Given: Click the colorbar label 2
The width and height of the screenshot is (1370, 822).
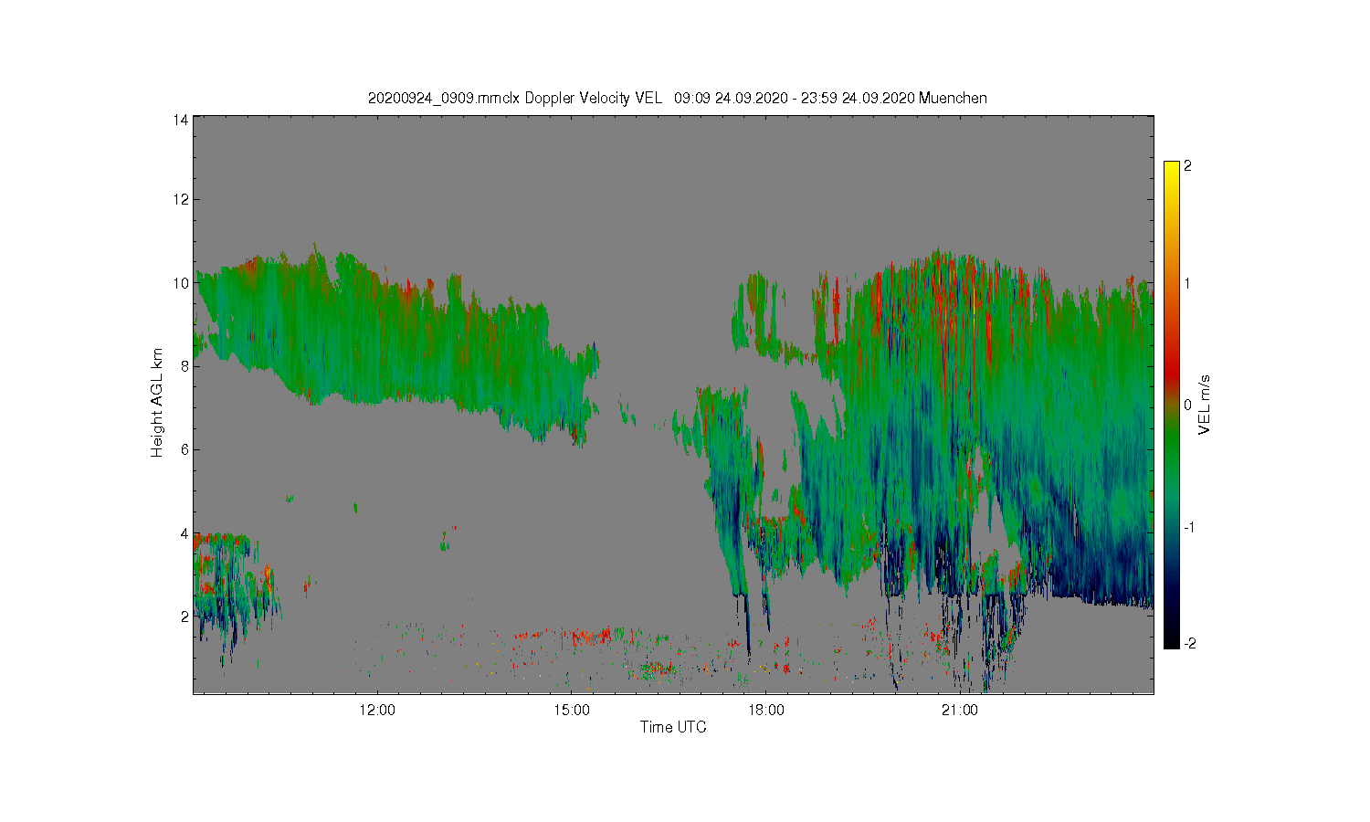Looking at the screenshot, I should [1187, 166].
